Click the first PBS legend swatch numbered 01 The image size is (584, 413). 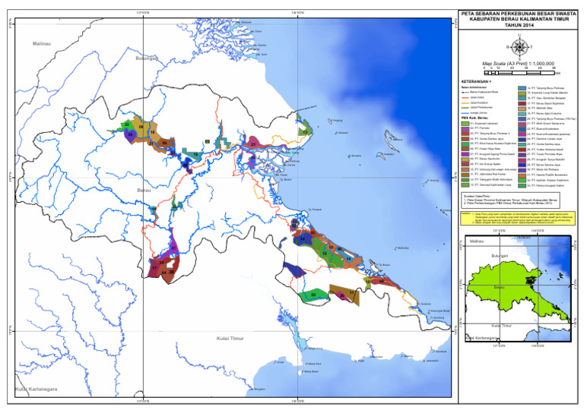(465, 124)
